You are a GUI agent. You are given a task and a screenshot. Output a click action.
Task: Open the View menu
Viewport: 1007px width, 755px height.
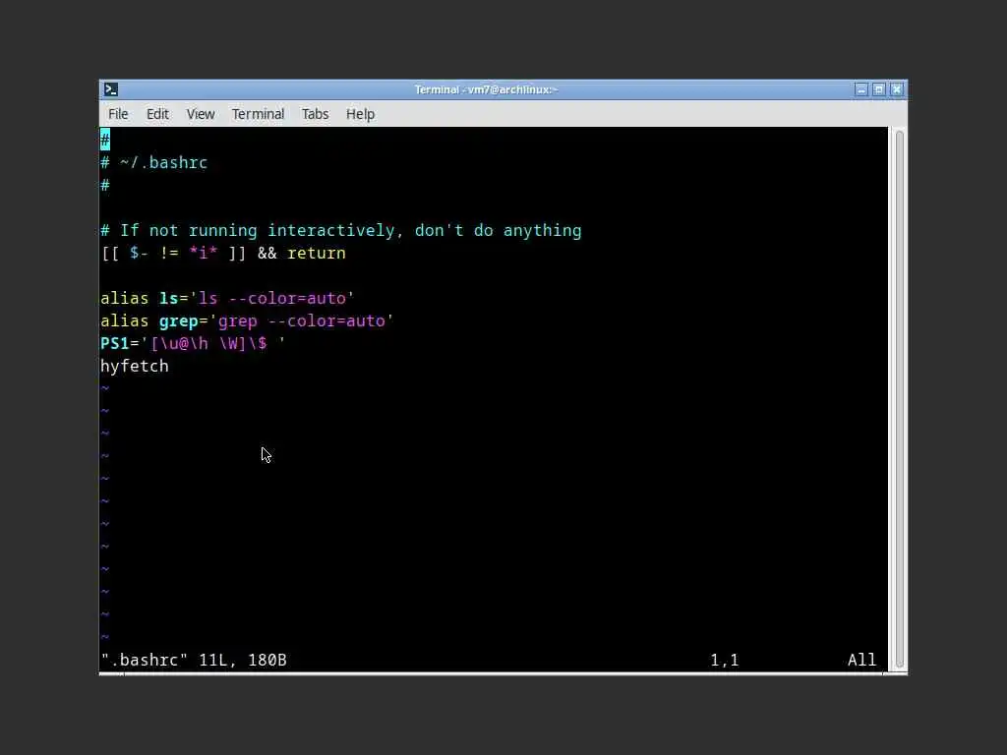[x=201, y=114]
